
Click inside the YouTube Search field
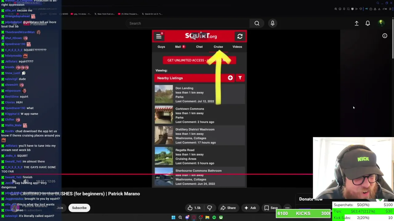point(188,23)
